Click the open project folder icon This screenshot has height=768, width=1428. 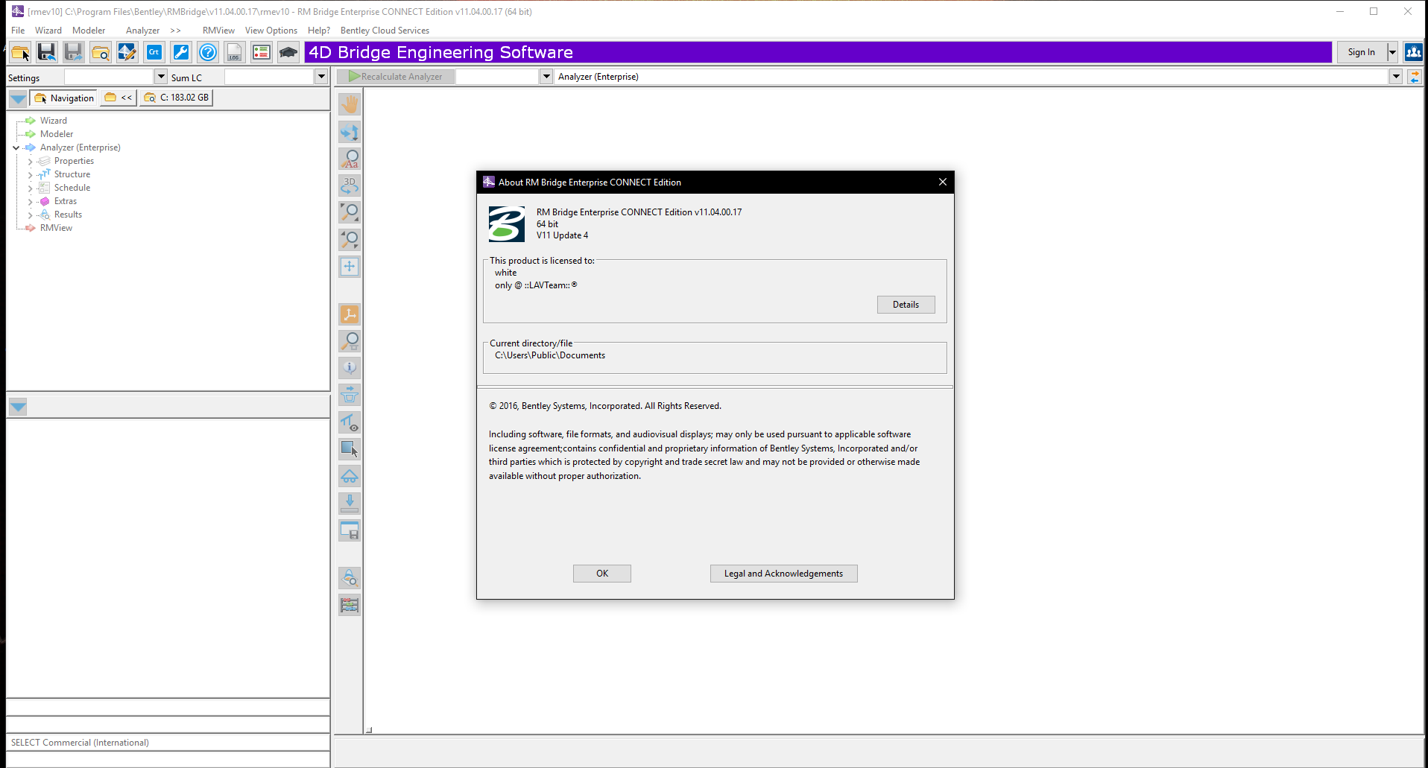pyautogui.click(x=20, y=52)
